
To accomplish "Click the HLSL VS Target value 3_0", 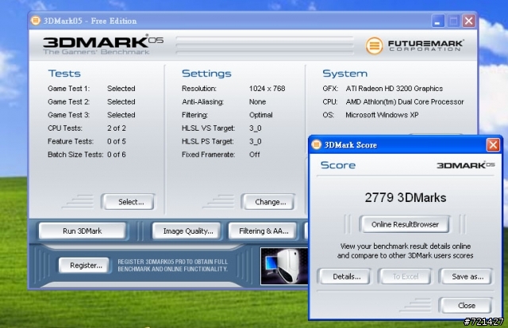I will [x=256, y=128].
